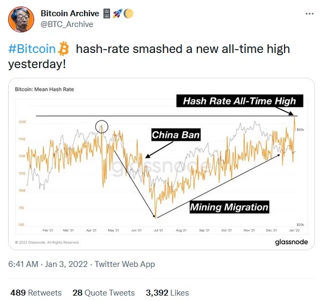The height and width of the screenshot is (301, 323).
Task: Open the Bitcoin Archive display name
Action: click(70, 14)
